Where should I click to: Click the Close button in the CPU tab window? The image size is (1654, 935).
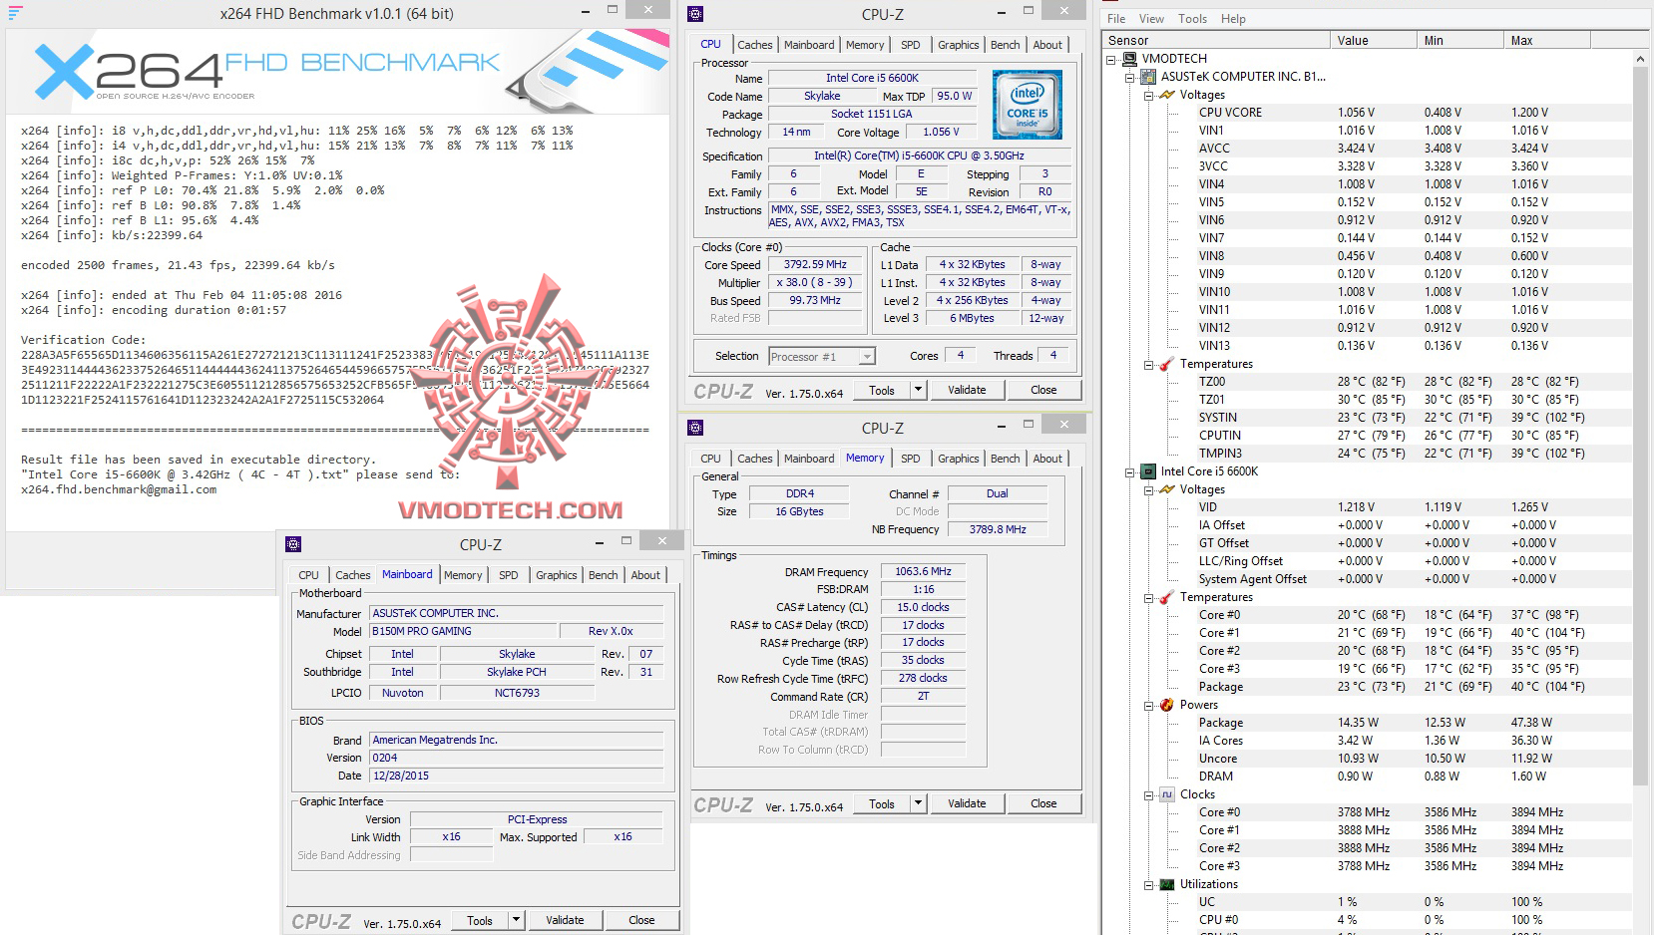click(x=1043, y=390)
